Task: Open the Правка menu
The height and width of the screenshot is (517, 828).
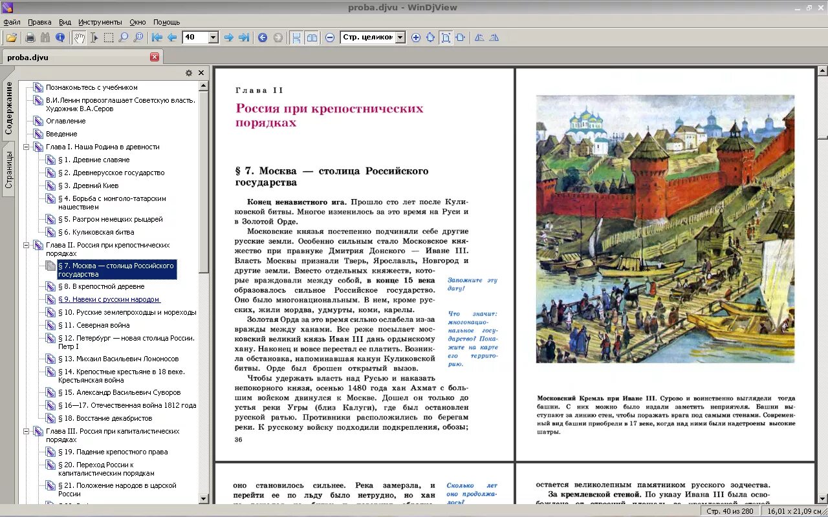Action: click(x=39, y=22)
